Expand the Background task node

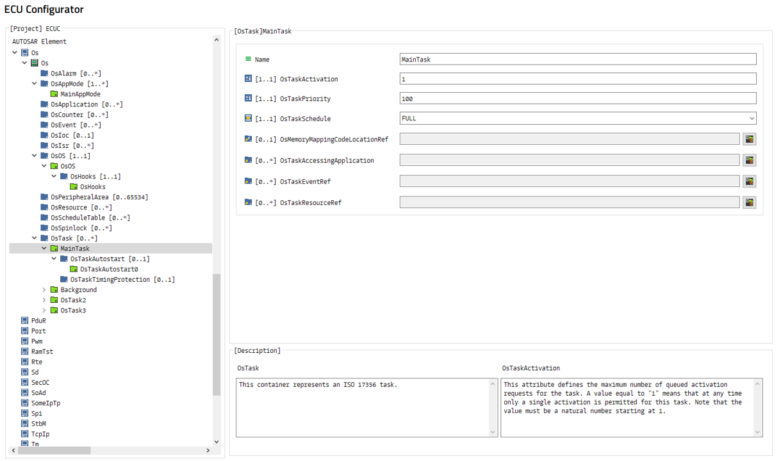44,290
